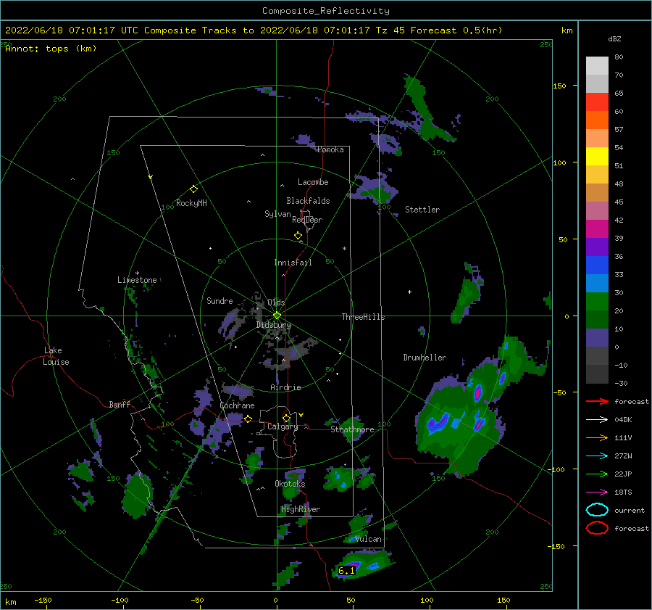Click the asterisk marker above Limestone
Image resolution: width=652 pixels, height=610 pixels.
click(137, 273)
